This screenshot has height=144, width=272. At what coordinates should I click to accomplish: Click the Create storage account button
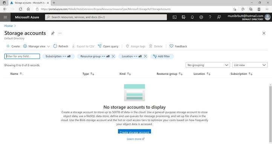click(134, 132)
